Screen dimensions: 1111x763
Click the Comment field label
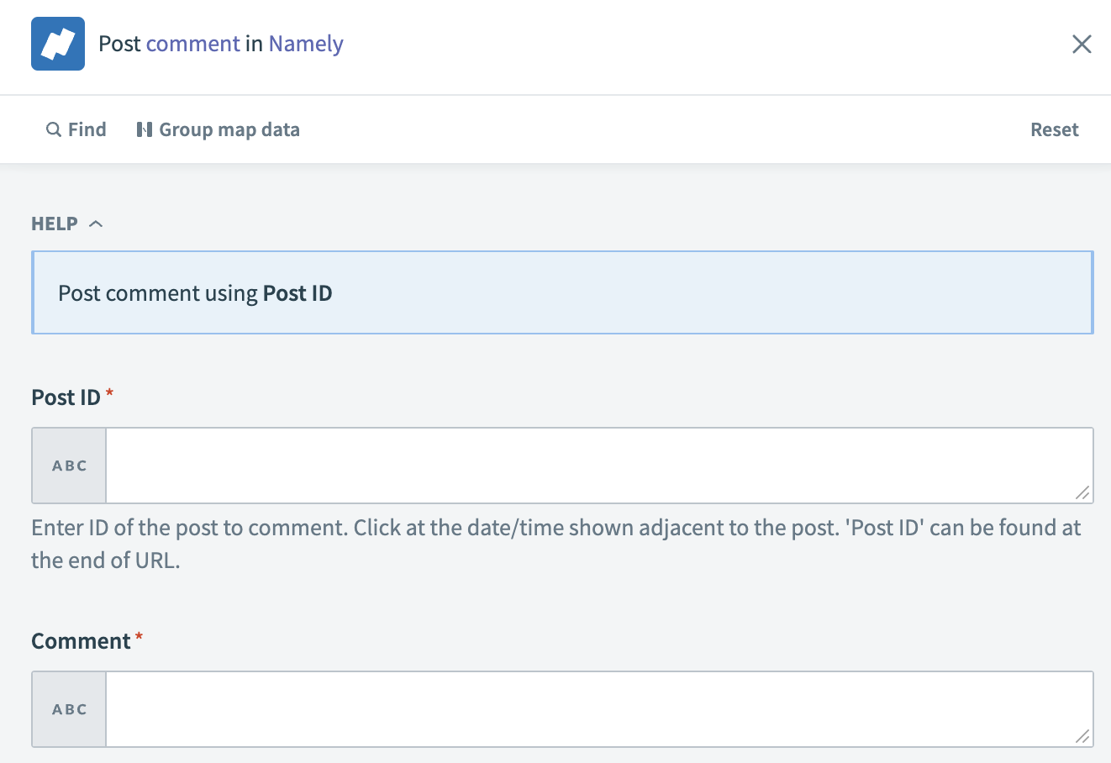tap(79, 640)
